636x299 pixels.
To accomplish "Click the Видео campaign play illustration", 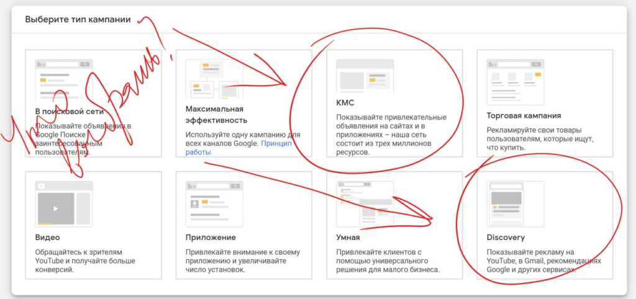I will point(64,203).
